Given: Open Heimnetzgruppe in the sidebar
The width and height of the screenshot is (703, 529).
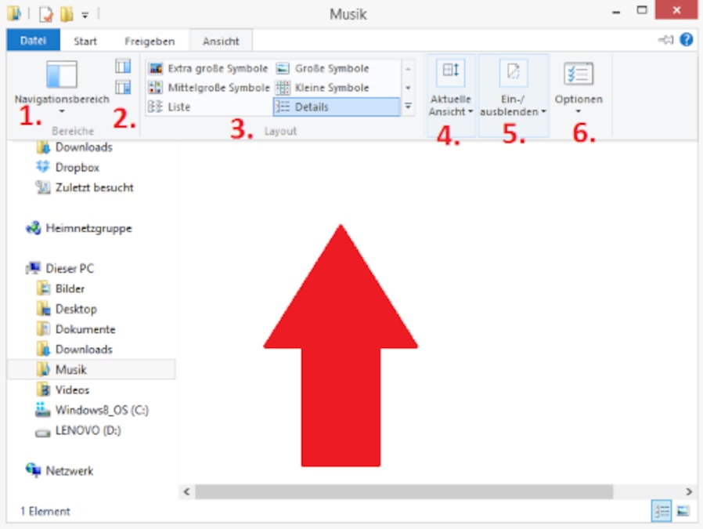Looking at the screenshot, I should pos(88,228).
